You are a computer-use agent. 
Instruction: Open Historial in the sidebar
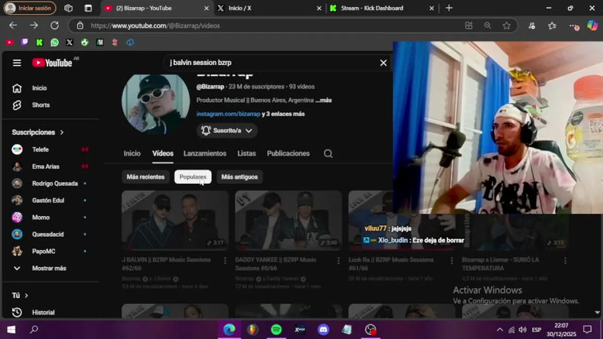coord(43,312)
